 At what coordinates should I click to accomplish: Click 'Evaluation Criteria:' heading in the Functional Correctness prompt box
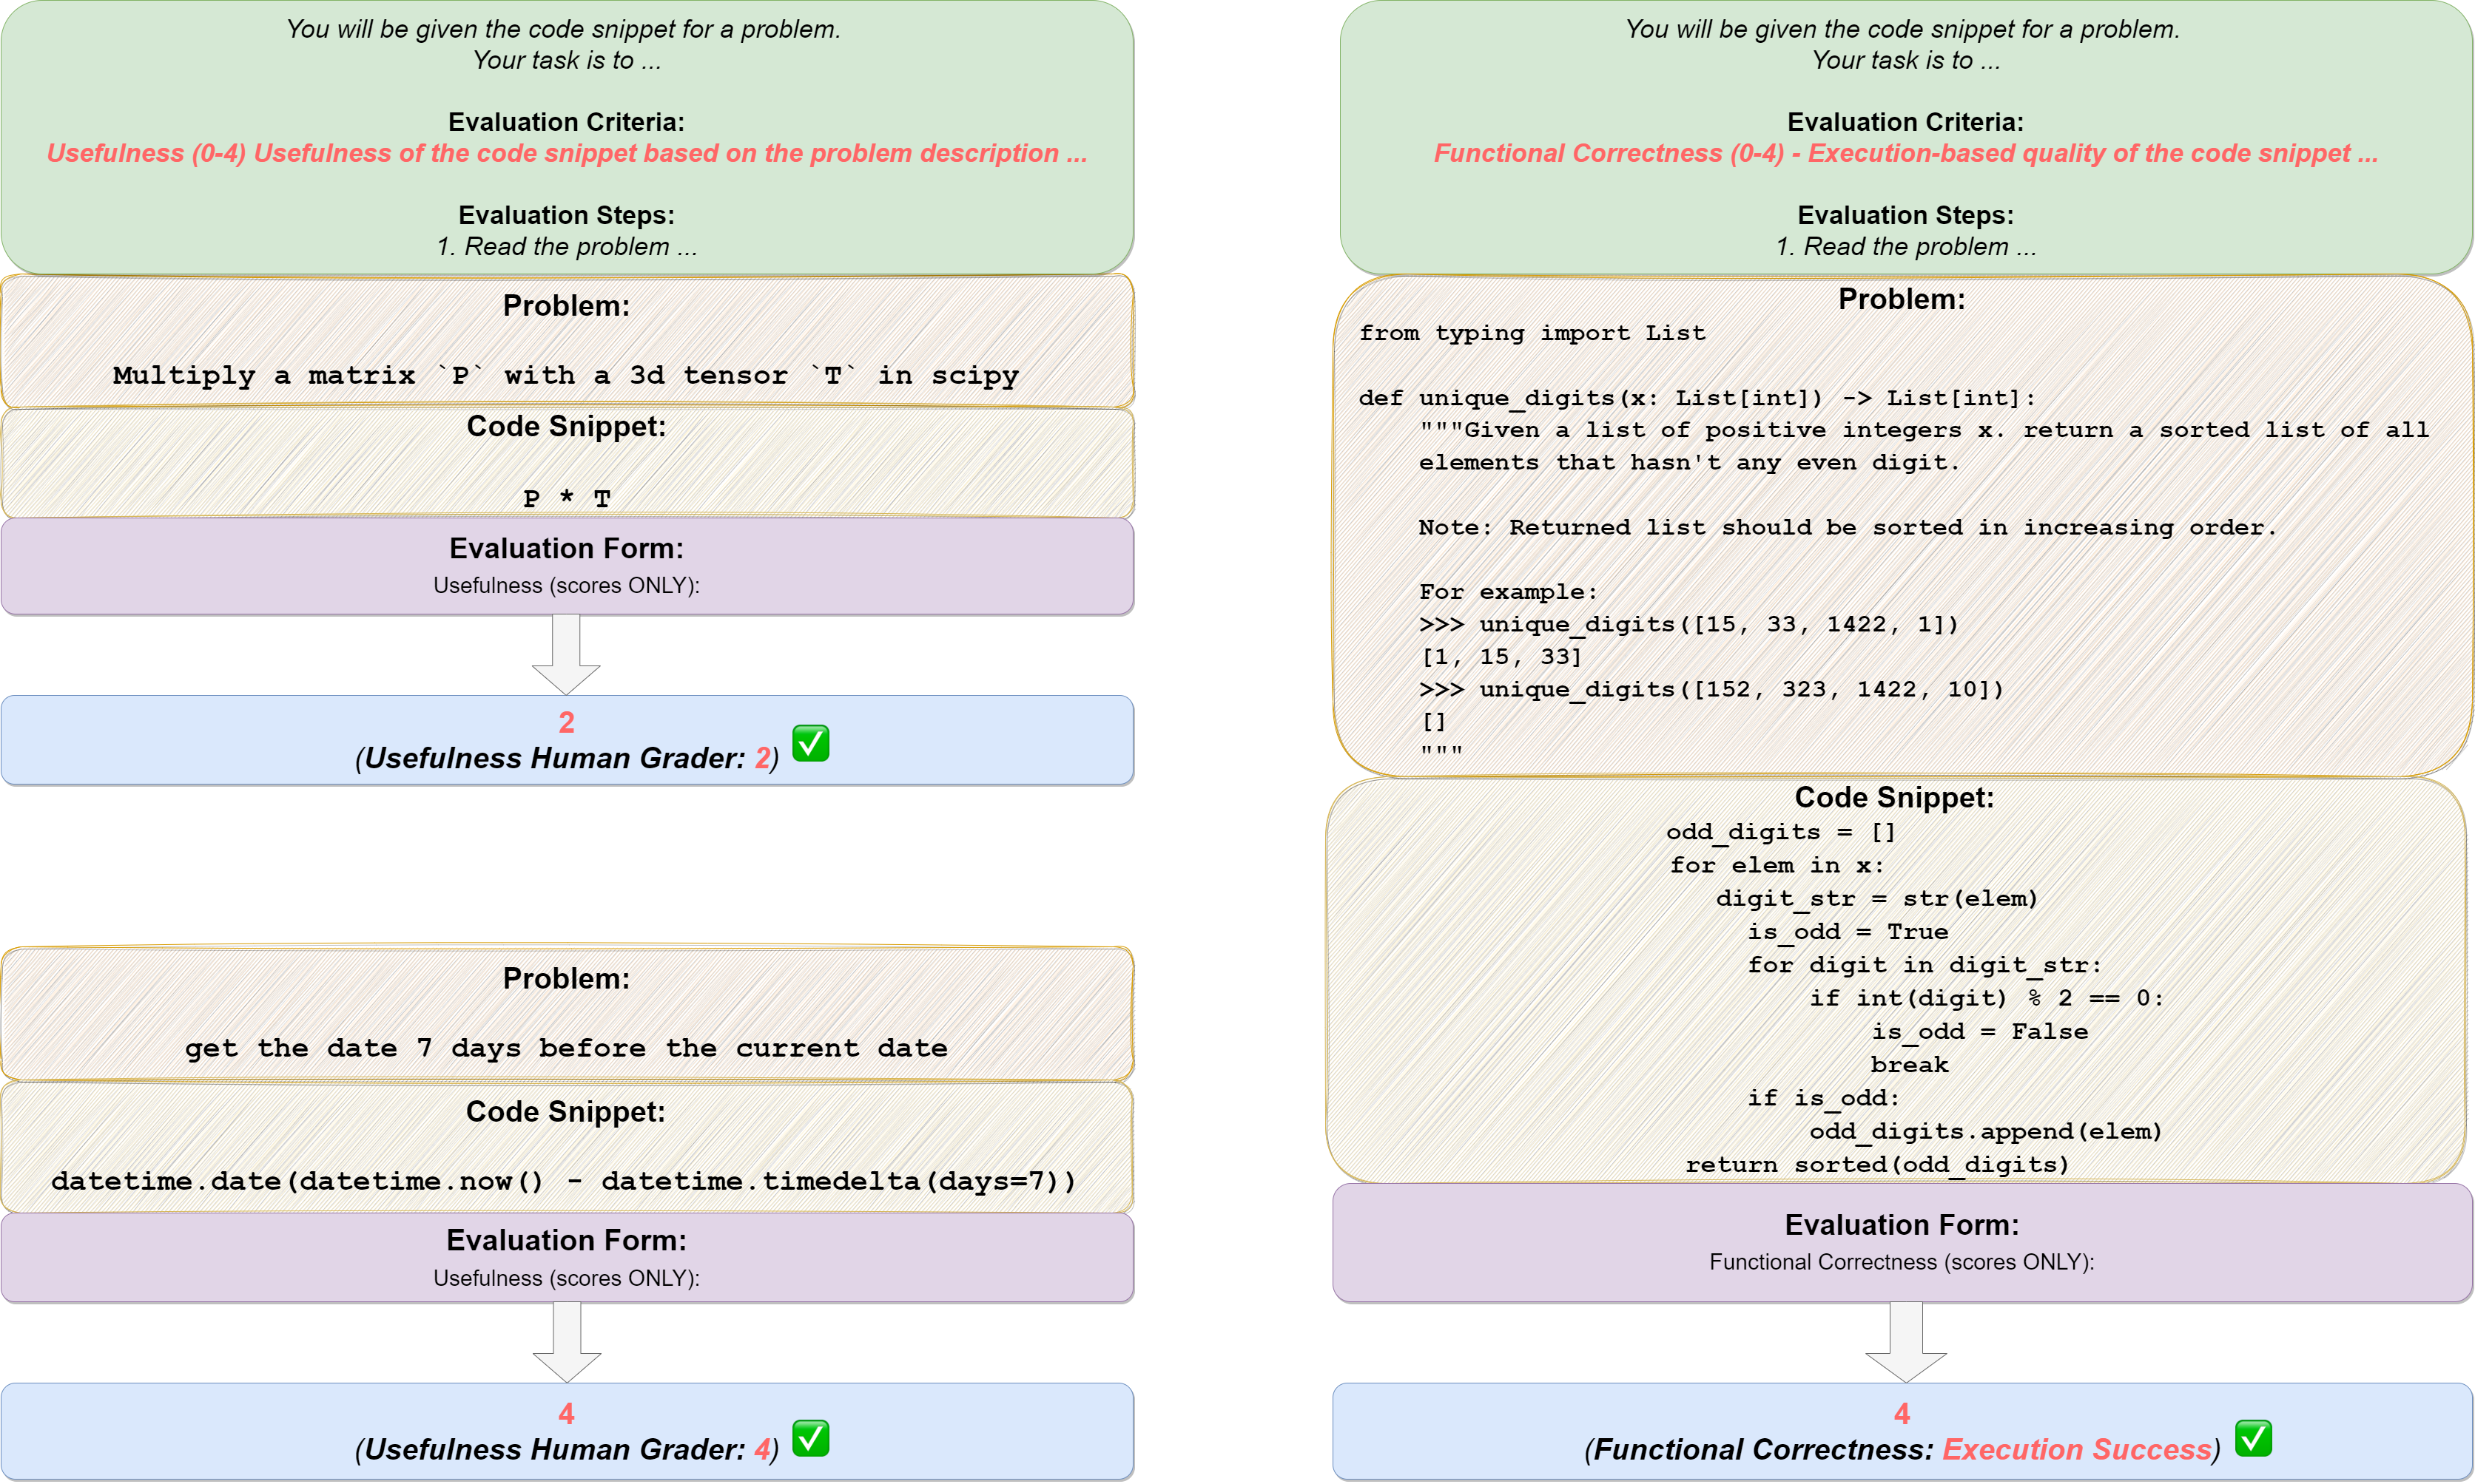(1906, 122)
